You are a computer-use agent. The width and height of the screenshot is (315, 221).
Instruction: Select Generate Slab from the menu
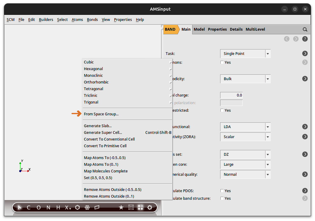coord(98,126)
